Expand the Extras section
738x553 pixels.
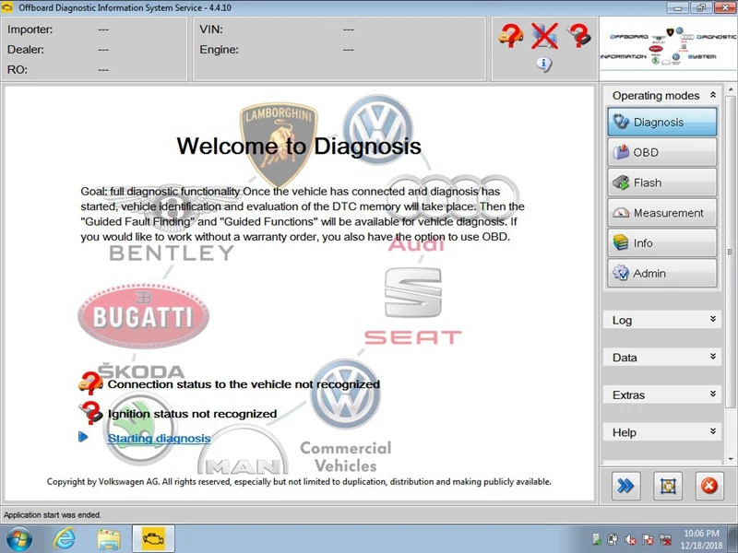pos(661,395)
